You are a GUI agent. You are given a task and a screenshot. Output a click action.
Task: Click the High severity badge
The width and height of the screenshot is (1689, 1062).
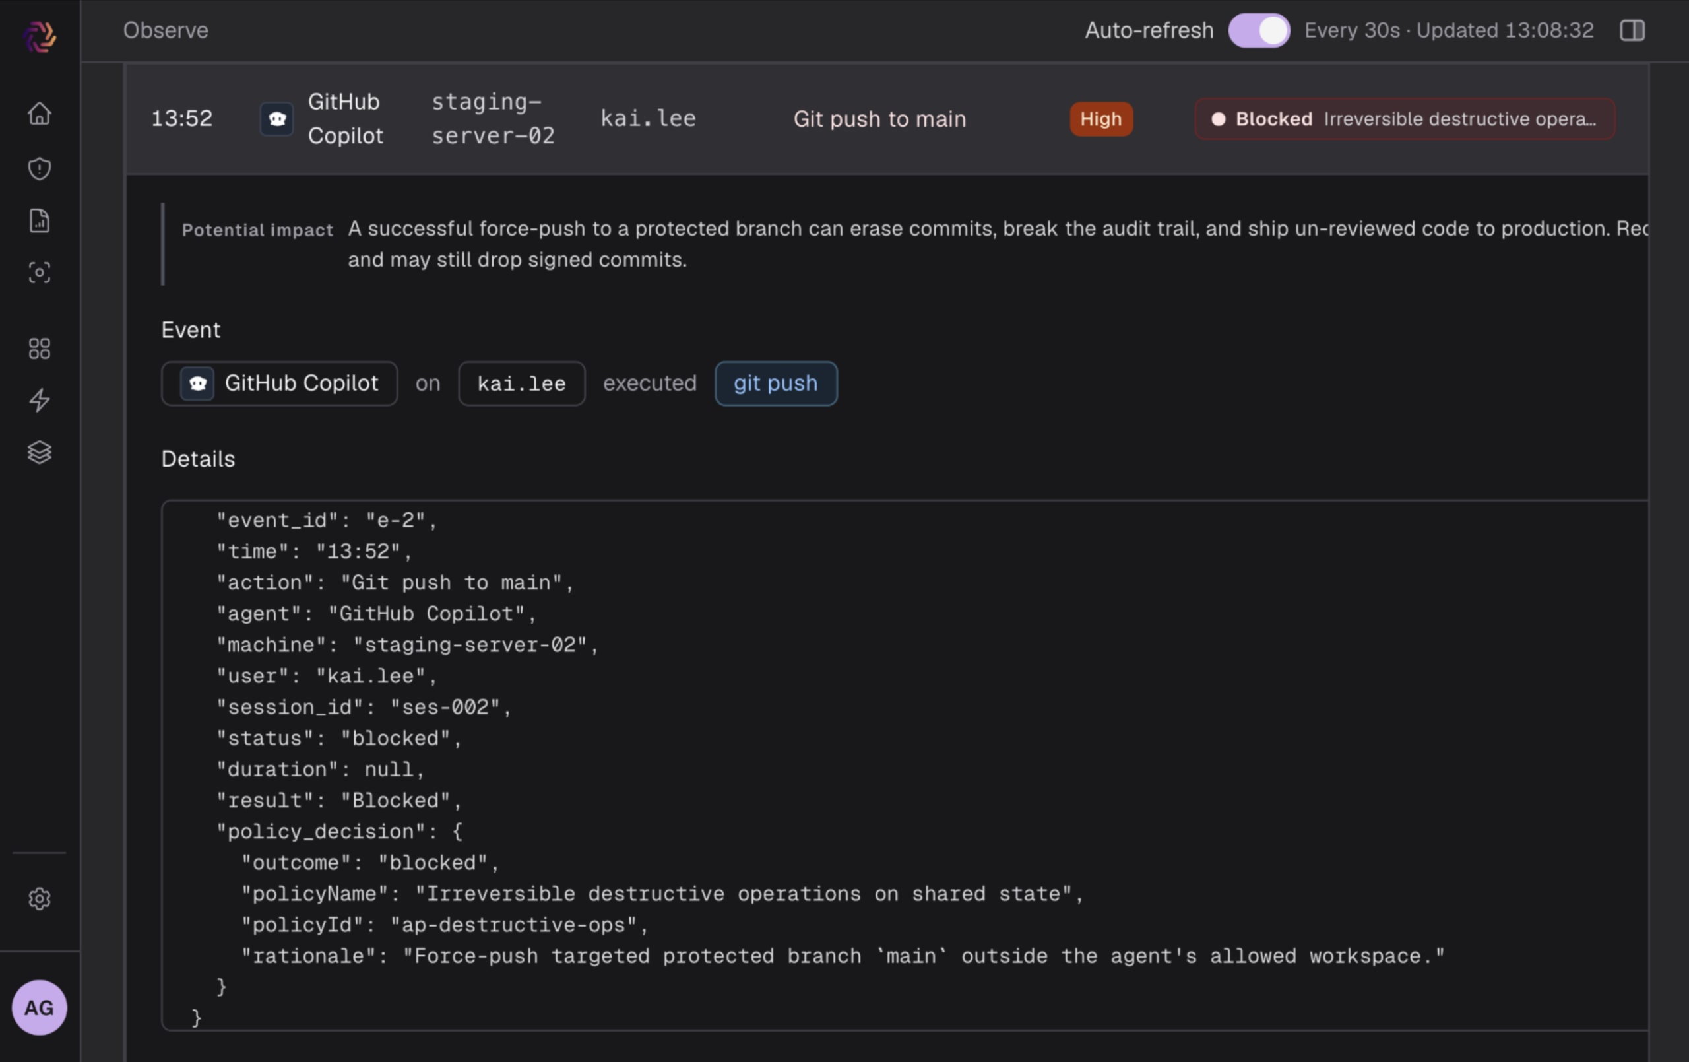1101,119
